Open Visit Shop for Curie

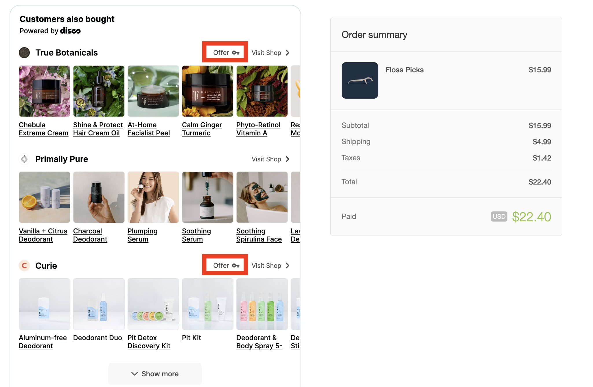(x=270, y=266)
